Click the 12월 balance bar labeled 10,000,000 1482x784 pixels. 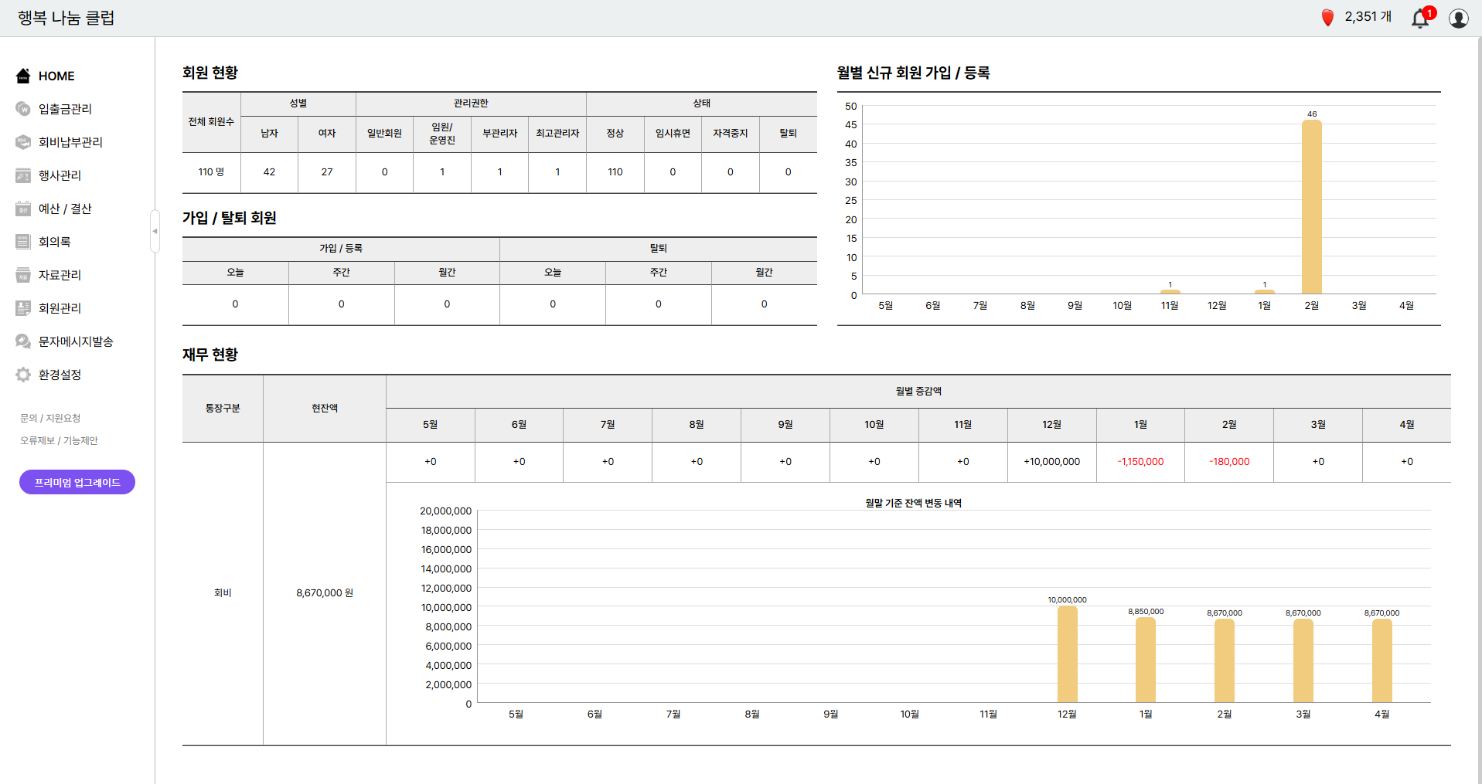[1067, 653]
